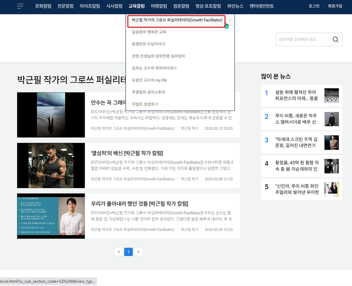The image size is (352, 286).
Task: Open the beach silhouette article thumbnail
Action: (x=51, y=115)
